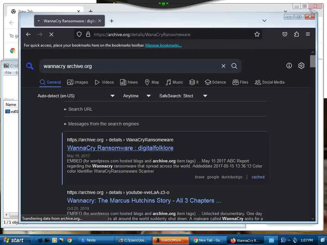Switch to New Tab - Google Chrome taskbar item

[x=208, y=240]
